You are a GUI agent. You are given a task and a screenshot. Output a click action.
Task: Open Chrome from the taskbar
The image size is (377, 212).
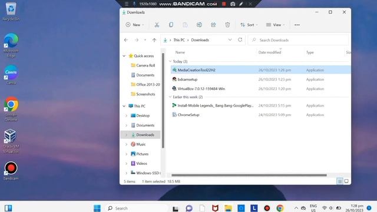pyautogui.click(x=280, y=208)
